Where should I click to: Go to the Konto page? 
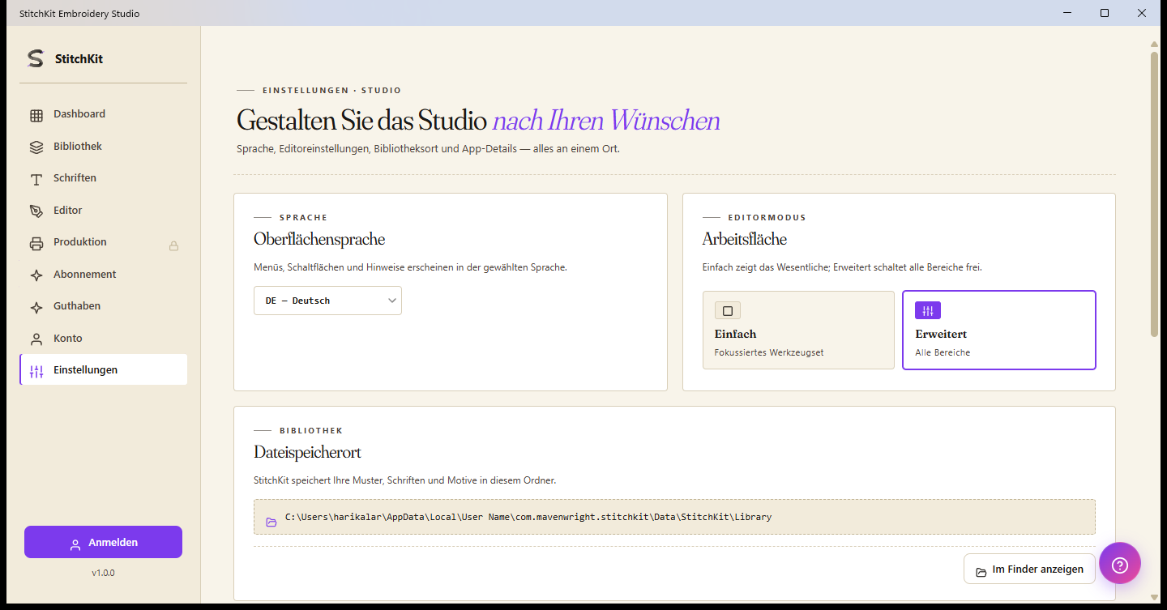[x=104, y=339]
